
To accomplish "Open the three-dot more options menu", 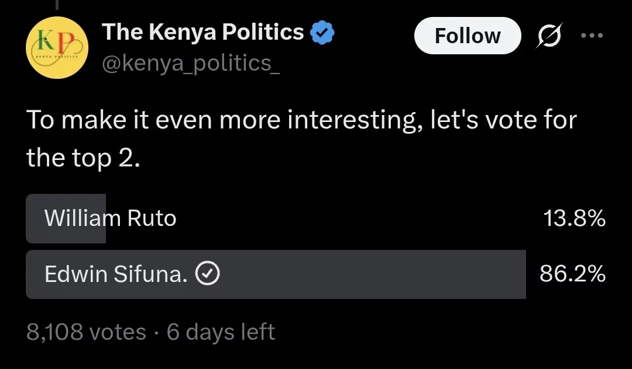I will coord(592,36).
